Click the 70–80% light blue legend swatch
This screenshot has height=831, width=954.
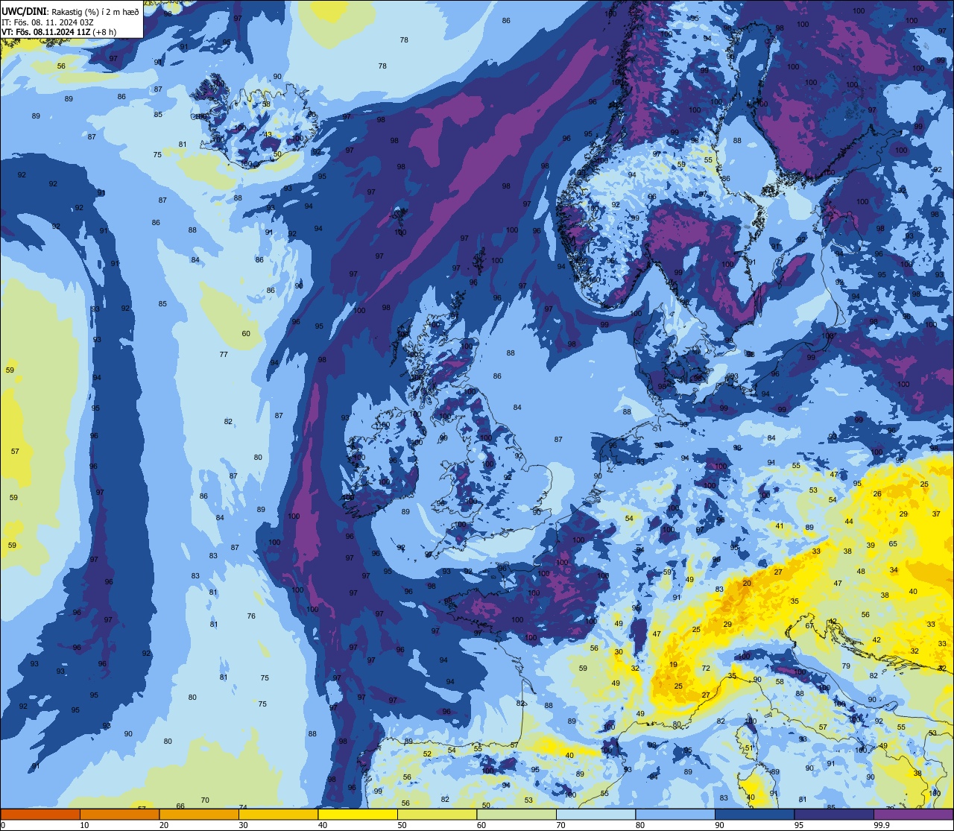596,814
